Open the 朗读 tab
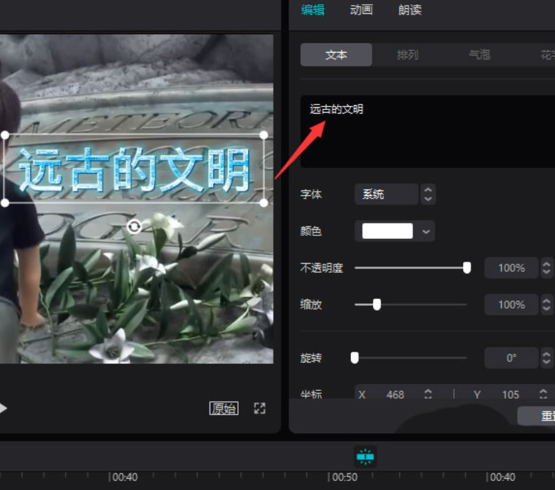This screenshot has width=555, height=490. (x=409, y=10)
